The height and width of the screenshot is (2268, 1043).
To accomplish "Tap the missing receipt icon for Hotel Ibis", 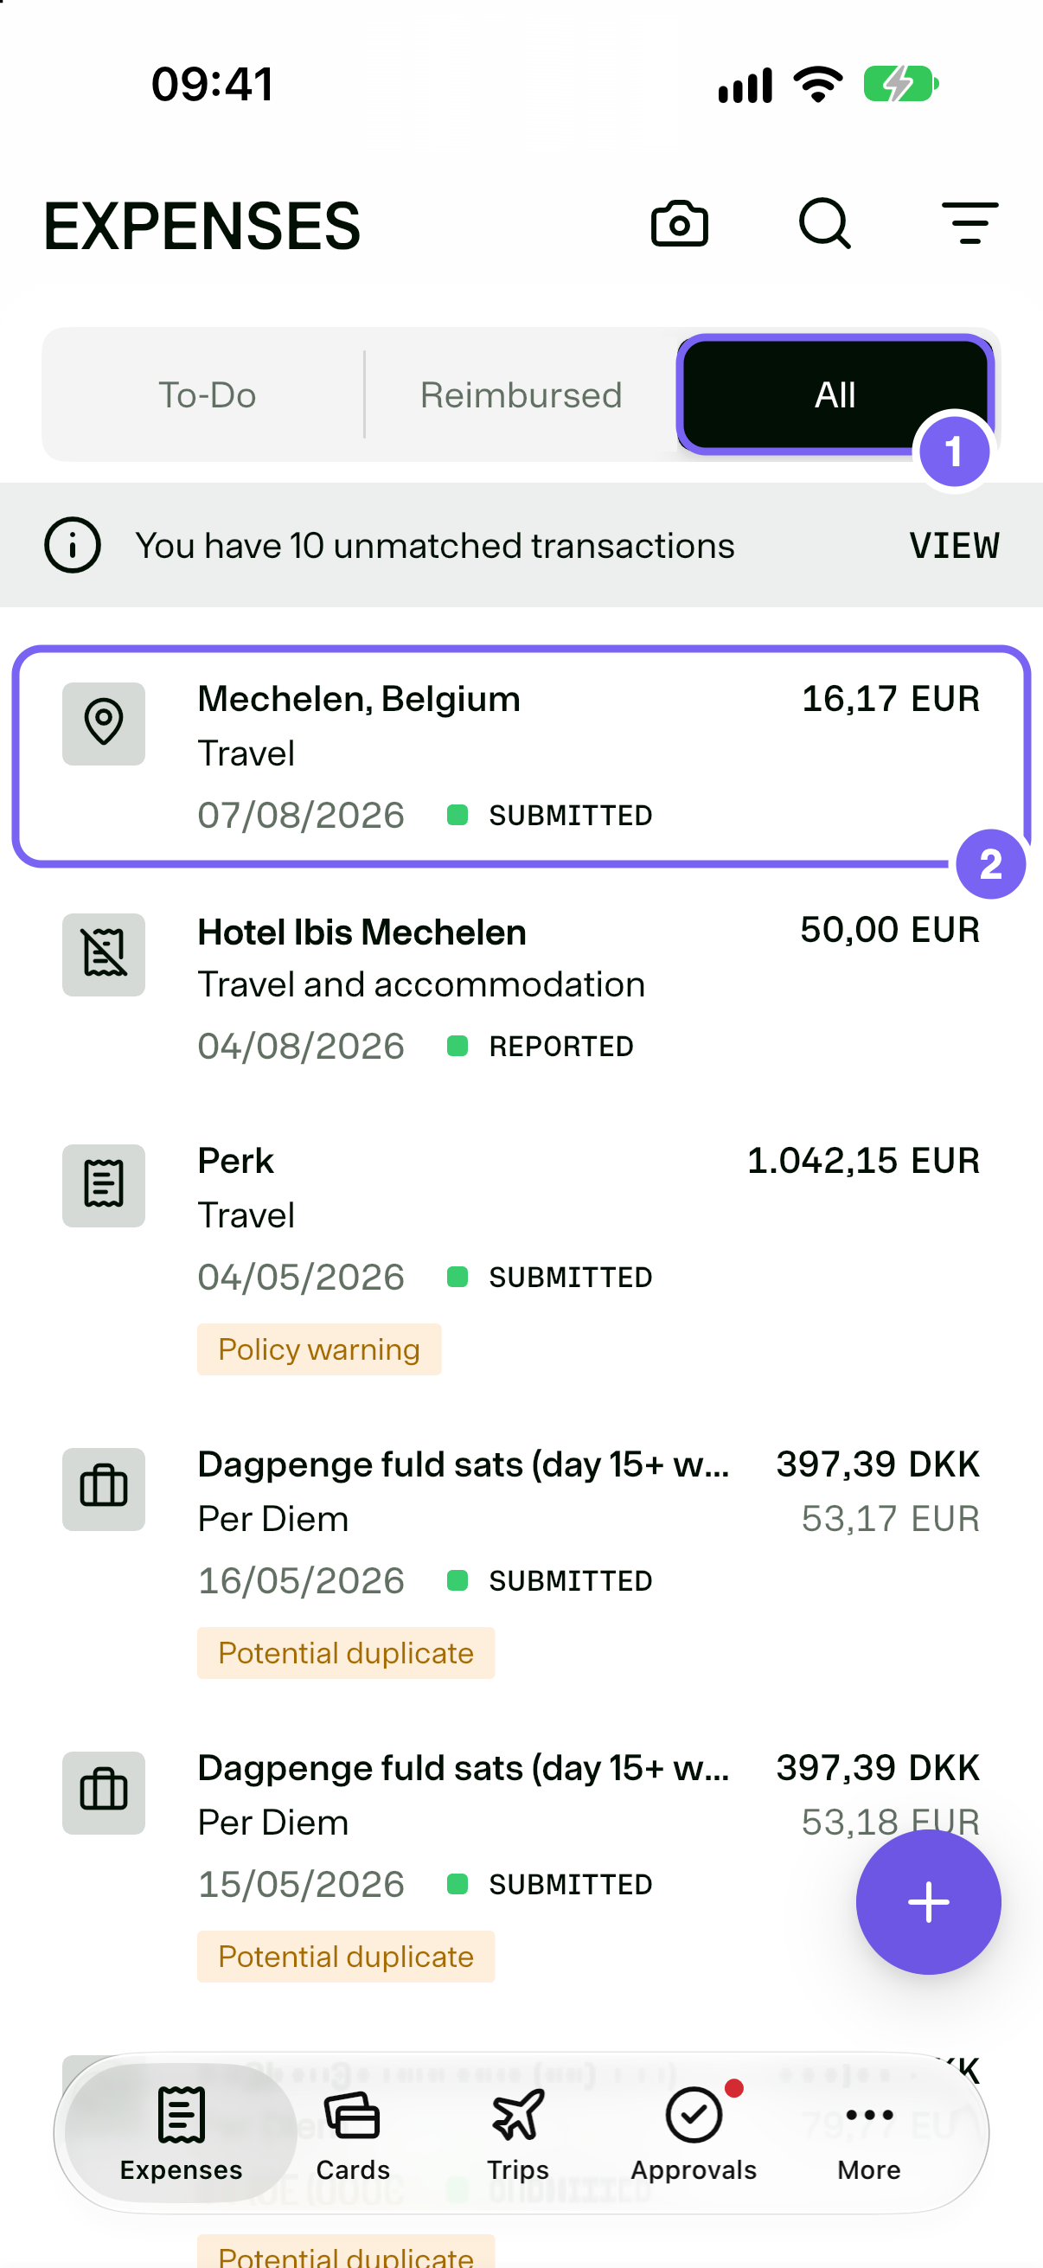I will pos(104,954).
